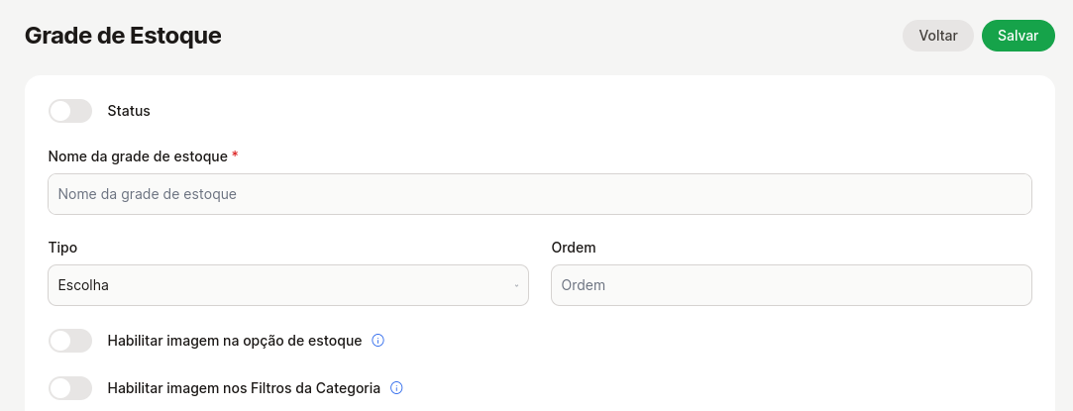Click into the Ordem input field
This screenshot has height=411, width=1073.
tap(792, 285)
